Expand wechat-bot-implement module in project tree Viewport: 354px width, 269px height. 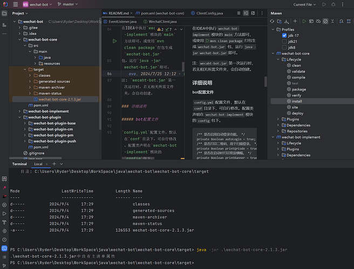point(19,111)
